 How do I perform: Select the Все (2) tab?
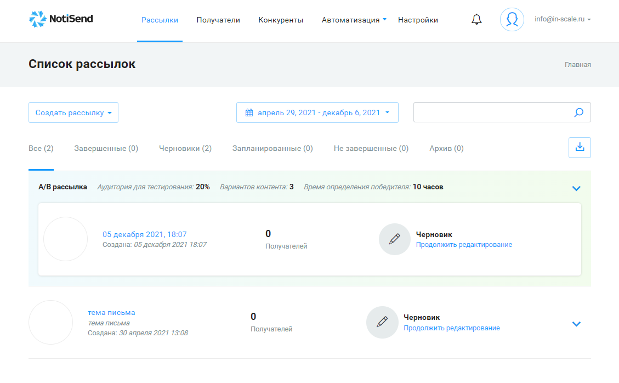point(41,148)
